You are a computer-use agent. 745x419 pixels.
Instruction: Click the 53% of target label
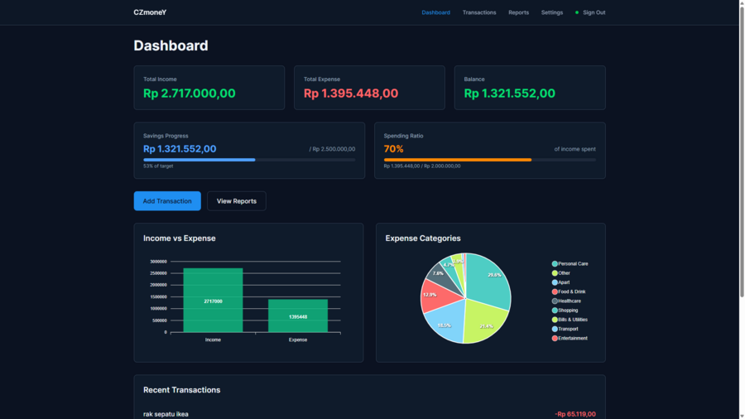point(158,166)
